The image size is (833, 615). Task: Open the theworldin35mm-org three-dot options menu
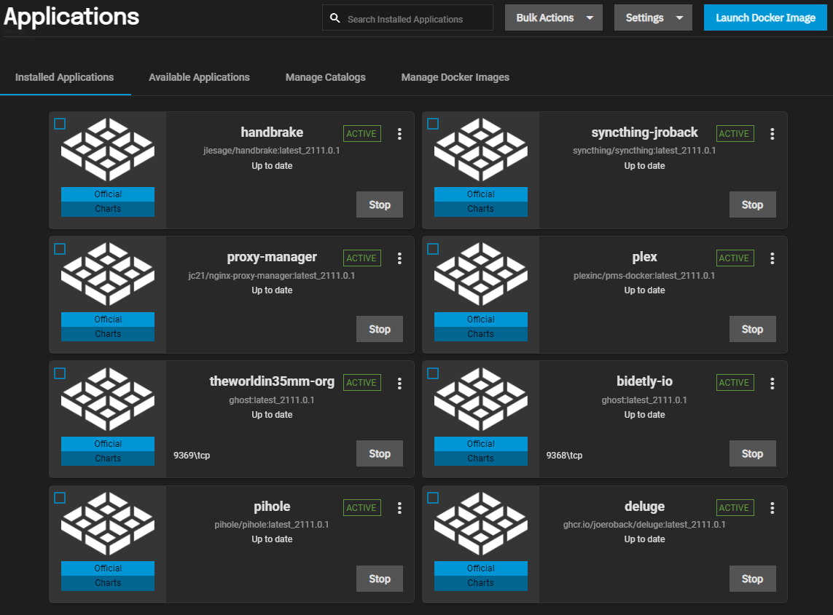[x=399, y=383]
